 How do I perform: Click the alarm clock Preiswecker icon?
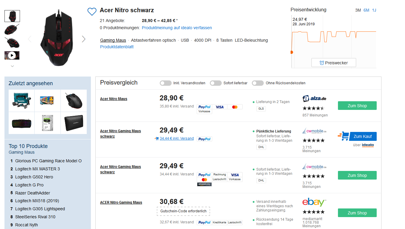pos(322,63)
